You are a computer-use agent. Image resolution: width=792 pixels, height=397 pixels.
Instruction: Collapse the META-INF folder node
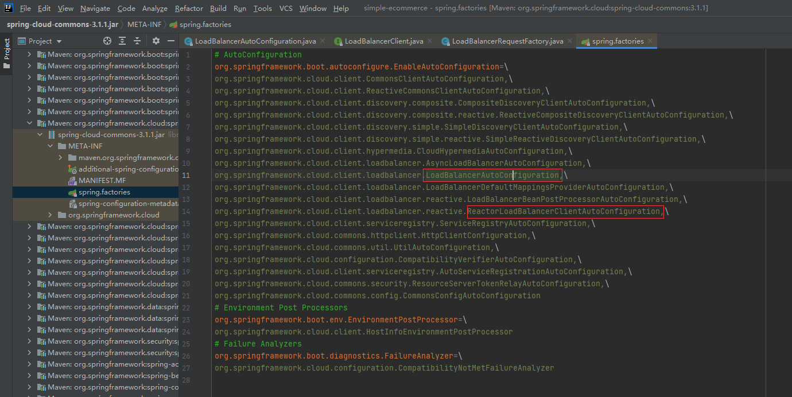51,146
